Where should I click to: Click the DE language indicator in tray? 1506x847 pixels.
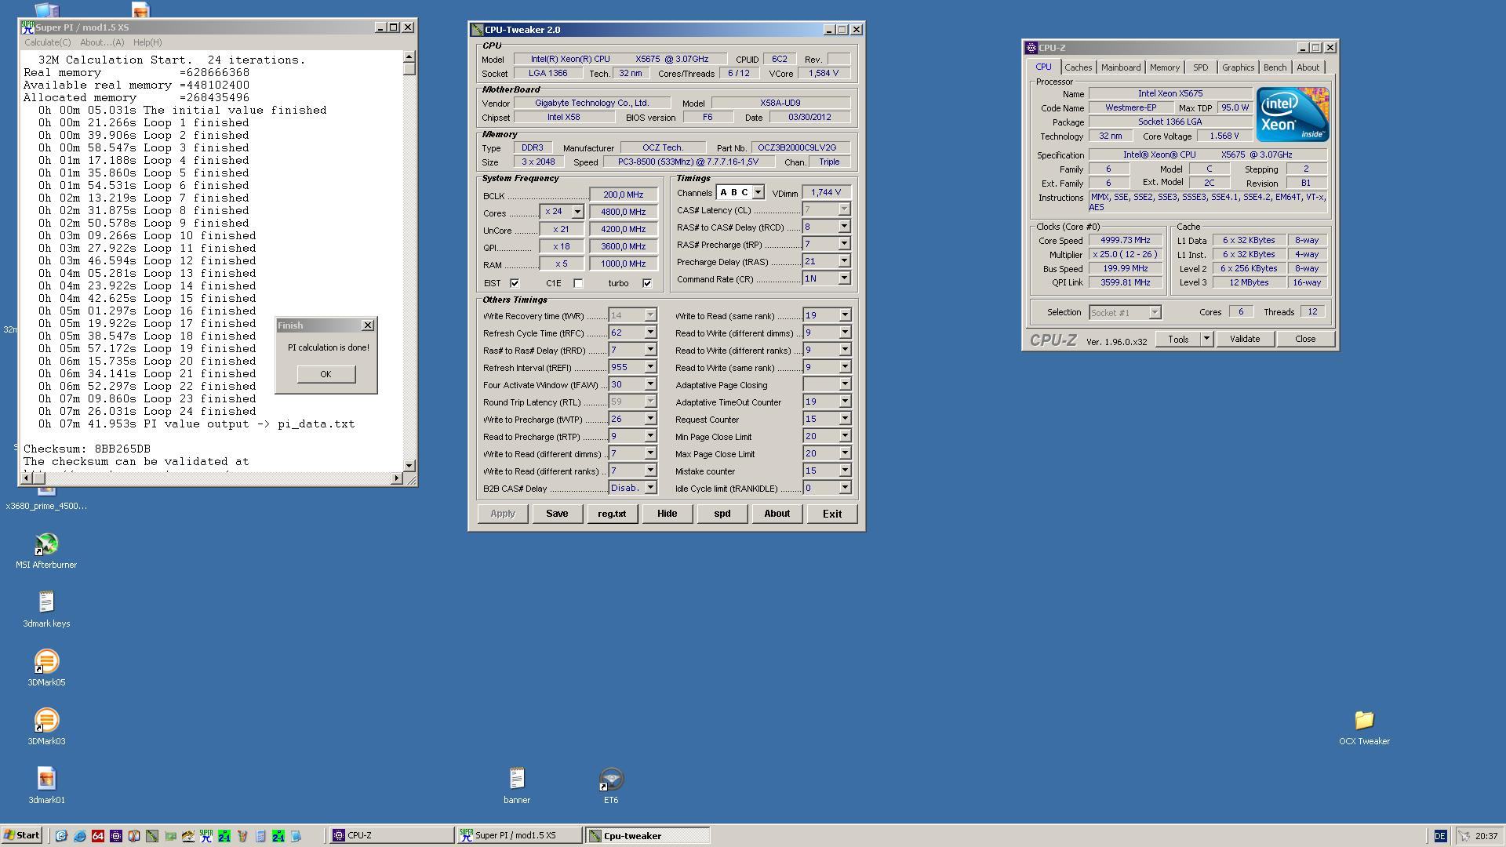1440,836
